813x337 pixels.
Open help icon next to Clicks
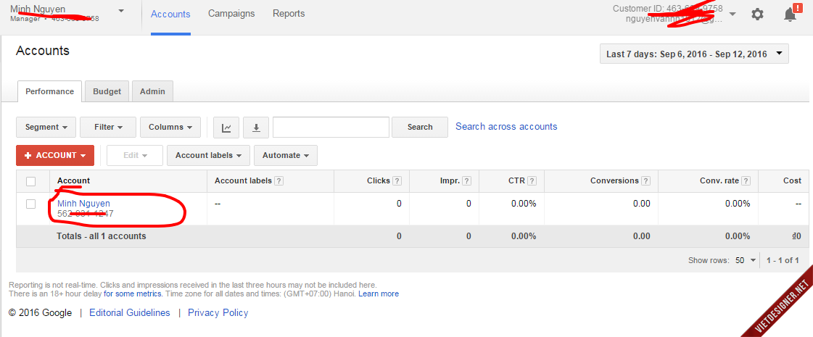tap(397, 181)
